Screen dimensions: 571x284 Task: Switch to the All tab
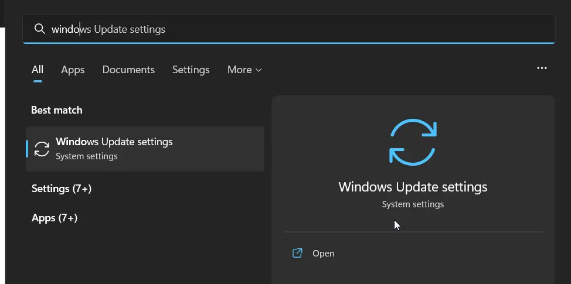(38, 70)
